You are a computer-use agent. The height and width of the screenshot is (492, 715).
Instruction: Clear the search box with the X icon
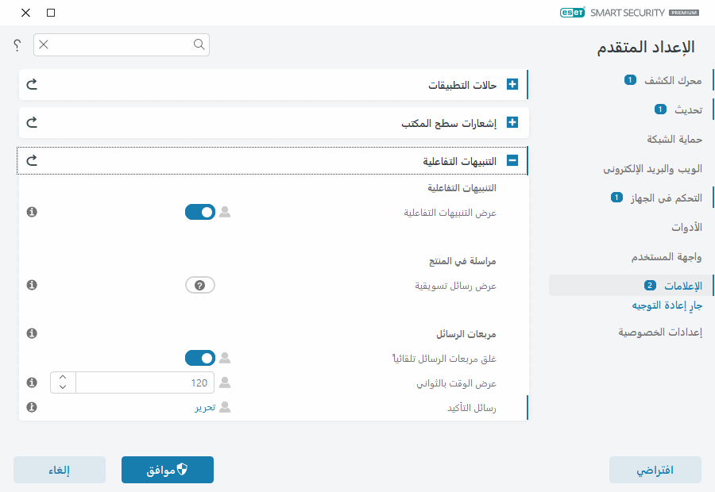pos(44,45)
